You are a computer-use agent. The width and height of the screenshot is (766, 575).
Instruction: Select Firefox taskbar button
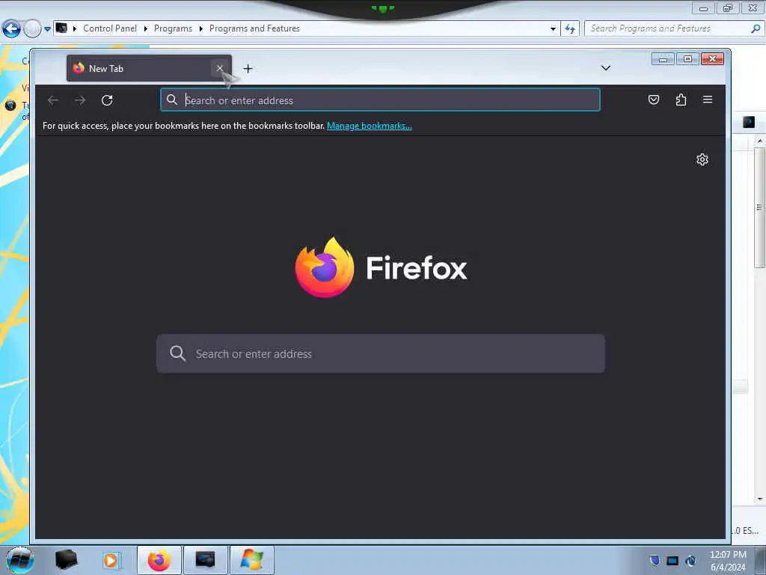pyautogui.click(x=159, y=560)
